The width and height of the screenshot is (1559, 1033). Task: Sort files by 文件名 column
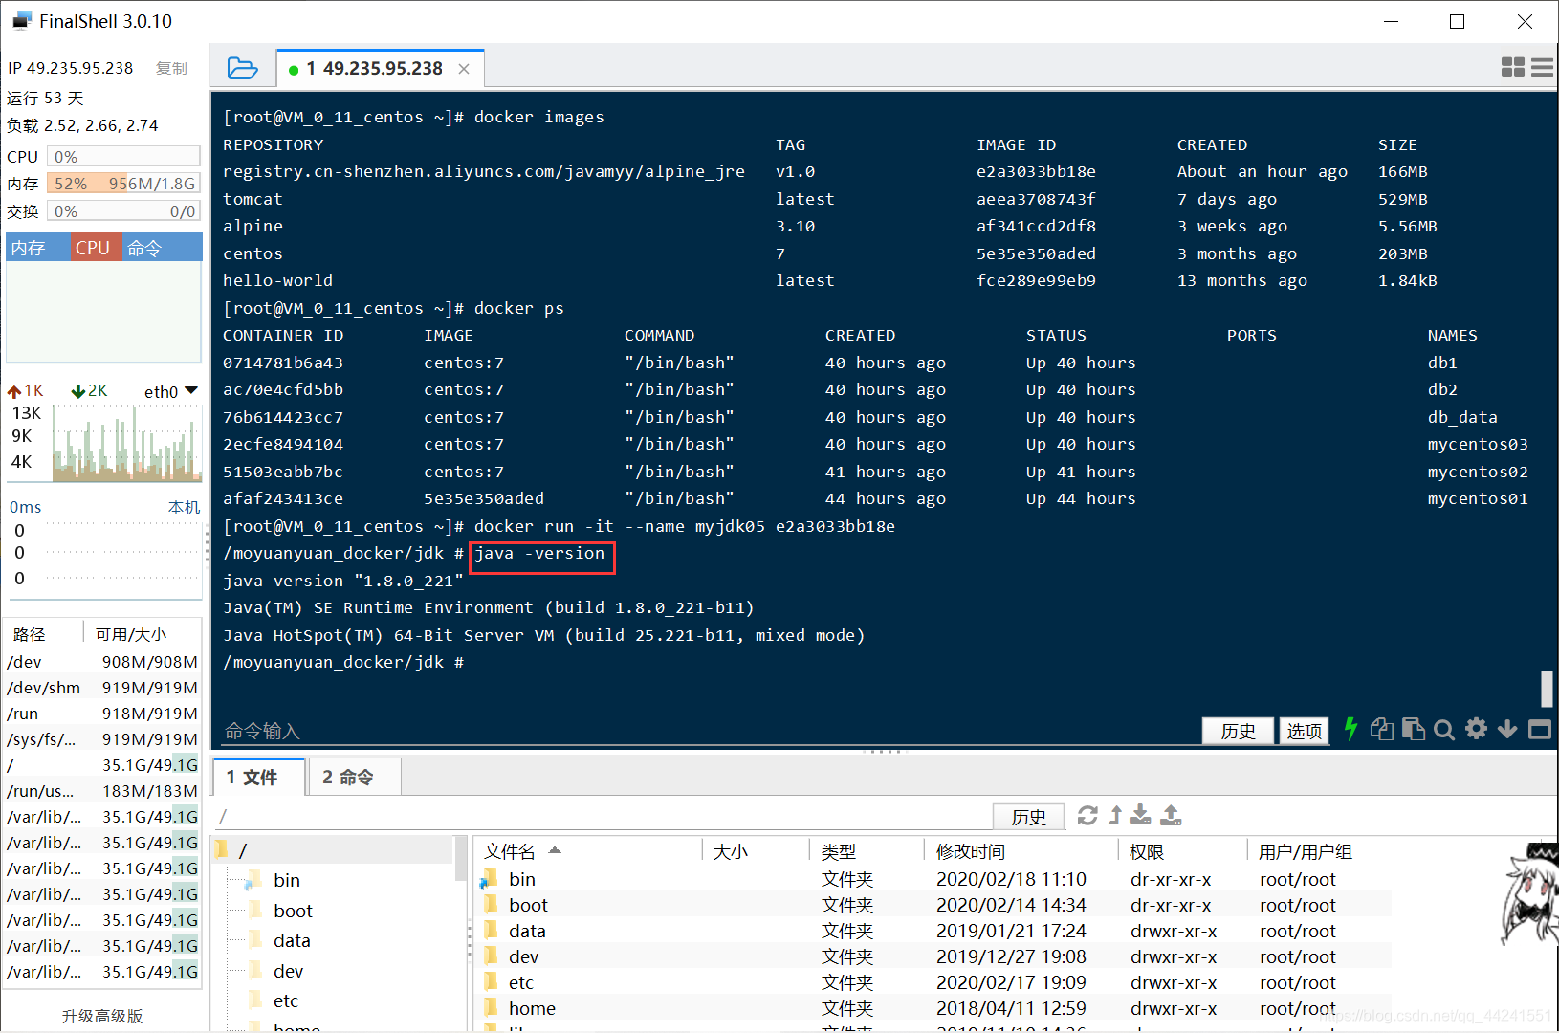pos(587,851)
